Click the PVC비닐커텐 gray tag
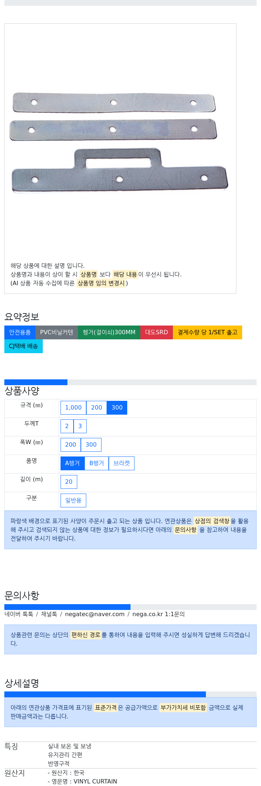The image size is (261, 786). pyautogui.click(x=57, y=332)
